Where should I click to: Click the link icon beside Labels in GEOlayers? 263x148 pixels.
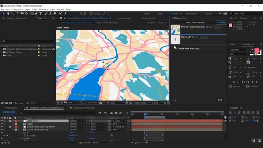[189, 37]
